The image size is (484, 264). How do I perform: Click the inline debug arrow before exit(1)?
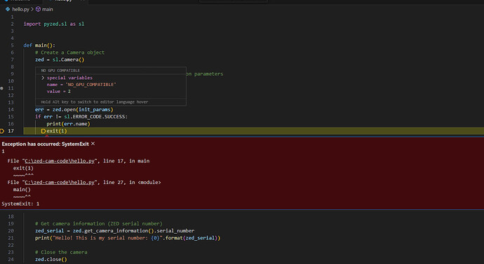click(x=43, y=131)
